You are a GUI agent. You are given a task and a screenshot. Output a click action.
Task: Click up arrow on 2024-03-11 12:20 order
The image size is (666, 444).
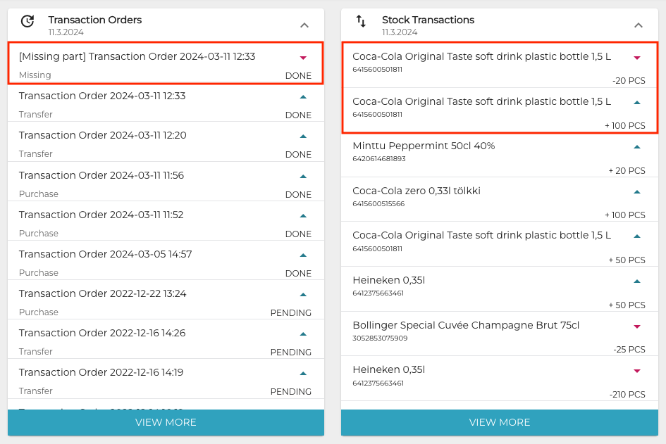point(304,136)
